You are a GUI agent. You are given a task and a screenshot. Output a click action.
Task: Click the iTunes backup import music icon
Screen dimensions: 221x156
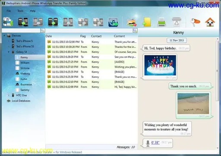(x=113, y=22)
